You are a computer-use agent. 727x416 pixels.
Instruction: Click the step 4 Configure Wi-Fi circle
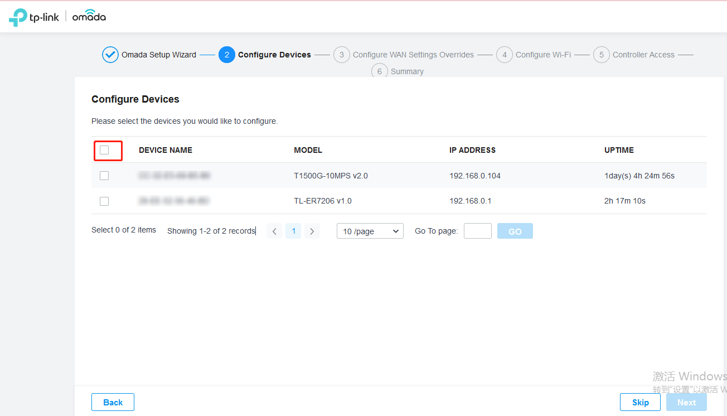click(x=504, y=55)
